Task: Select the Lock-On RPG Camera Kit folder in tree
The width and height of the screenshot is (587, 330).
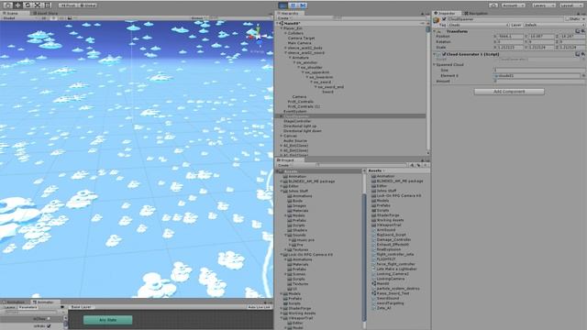Action: 310,255
